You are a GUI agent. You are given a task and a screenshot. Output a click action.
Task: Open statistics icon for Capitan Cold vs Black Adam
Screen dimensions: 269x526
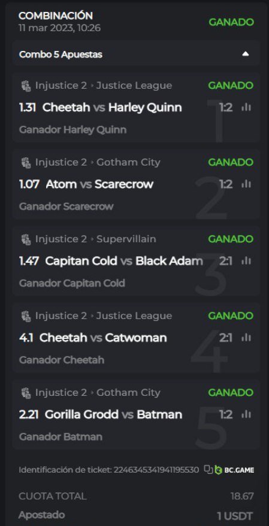pos(246,261)
